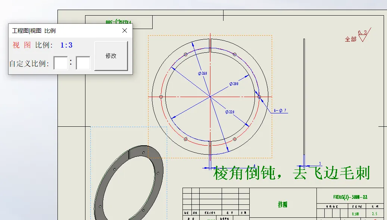Click the mirrored drawing number at top-left

[118, 22]
